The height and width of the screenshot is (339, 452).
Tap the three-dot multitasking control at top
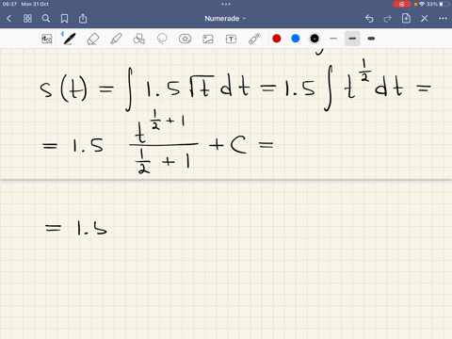click(226, 4)
